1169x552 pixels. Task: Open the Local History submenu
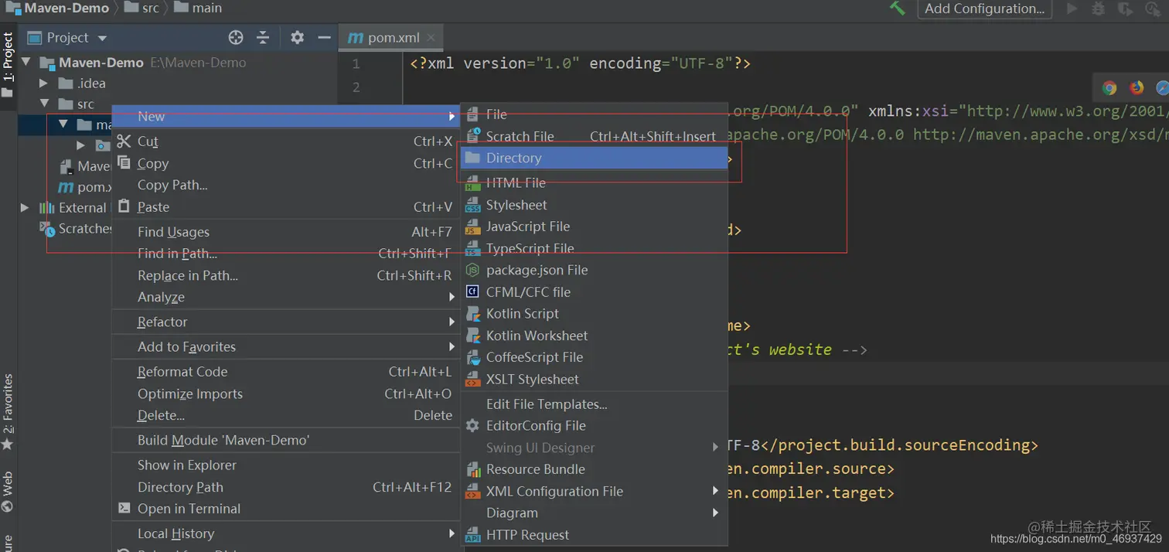[x=286, y=533]
